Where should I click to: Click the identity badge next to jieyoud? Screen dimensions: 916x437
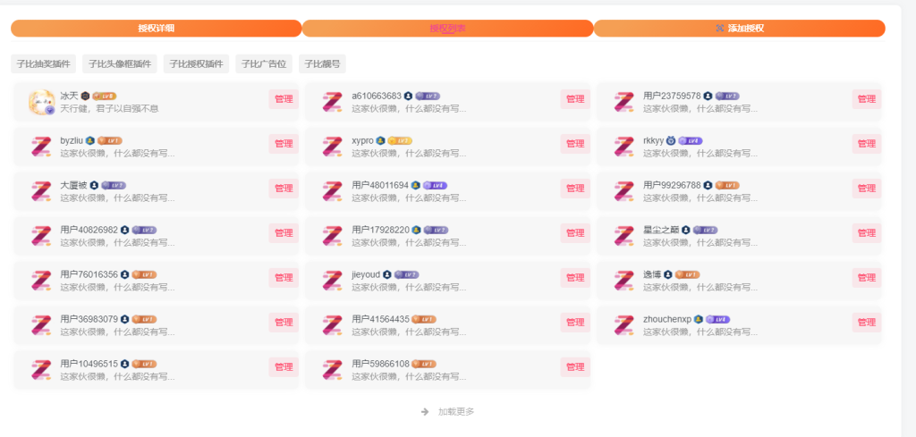tap(386, 274)
